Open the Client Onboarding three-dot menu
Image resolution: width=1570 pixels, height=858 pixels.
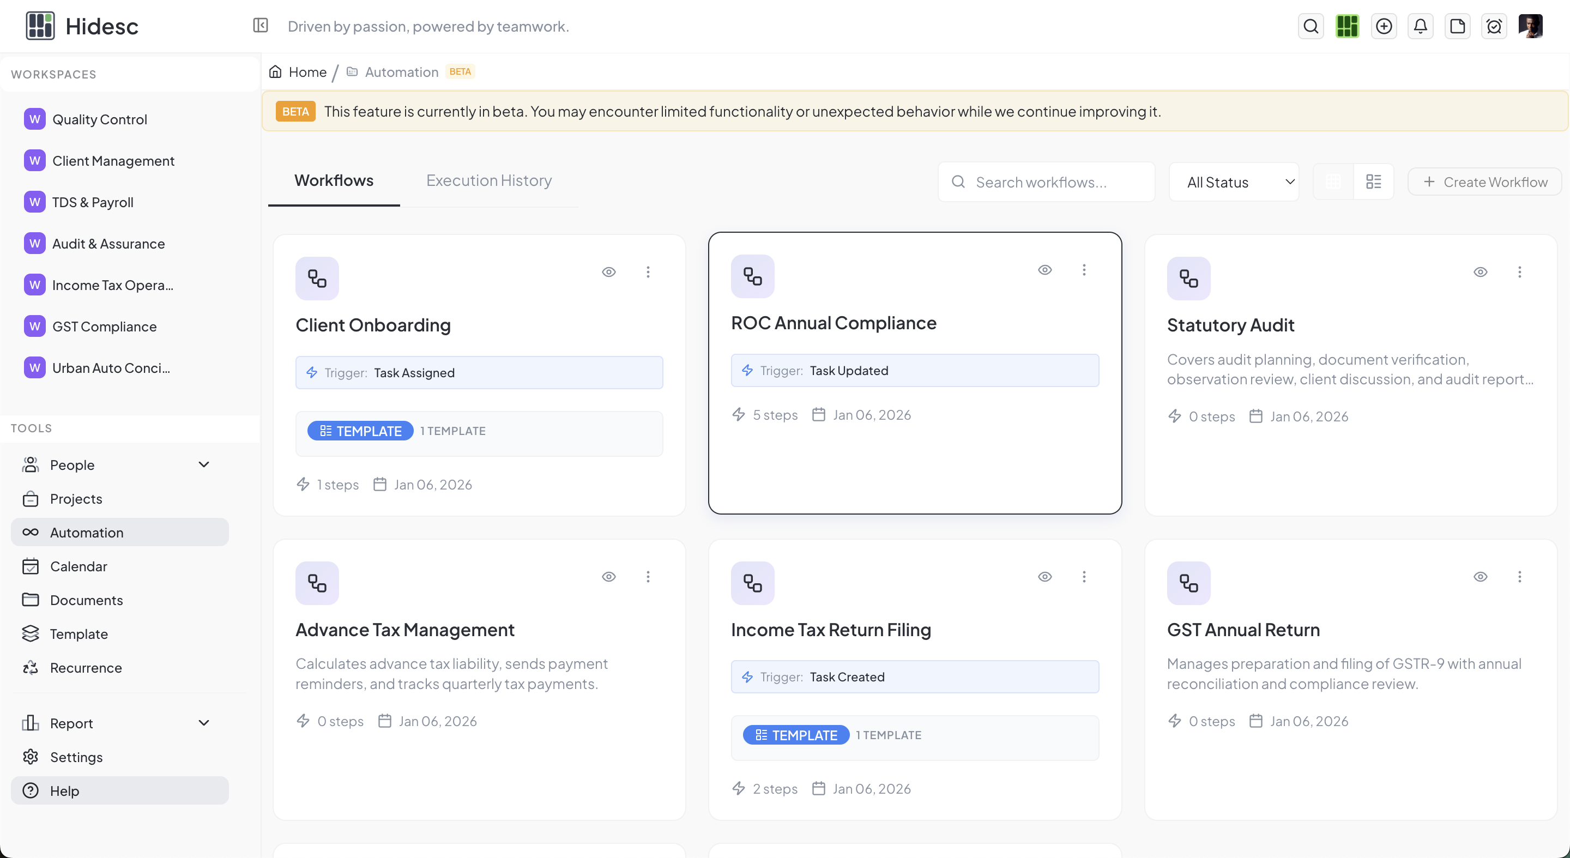(648, 272)
